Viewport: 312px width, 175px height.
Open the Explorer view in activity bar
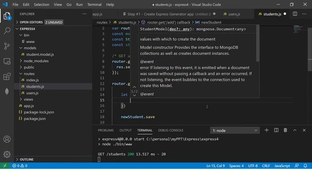pyautogui.click(x=7, y=16)
